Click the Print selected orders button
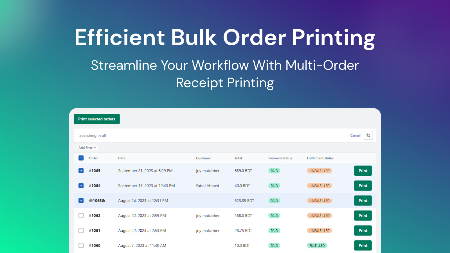Screen dimensions: 450x253 coord(96,119)
